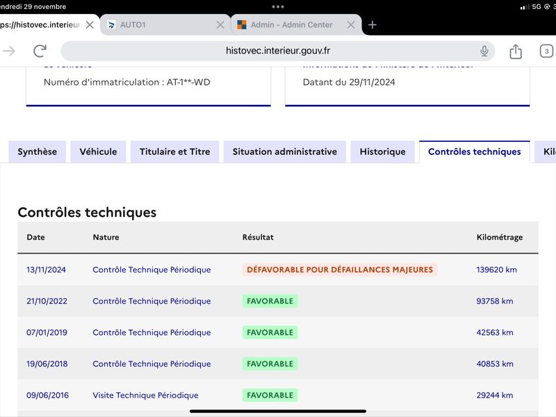Open a new tab with plus icon
Viewport: 556px width, 417px height.
(372, 25)
